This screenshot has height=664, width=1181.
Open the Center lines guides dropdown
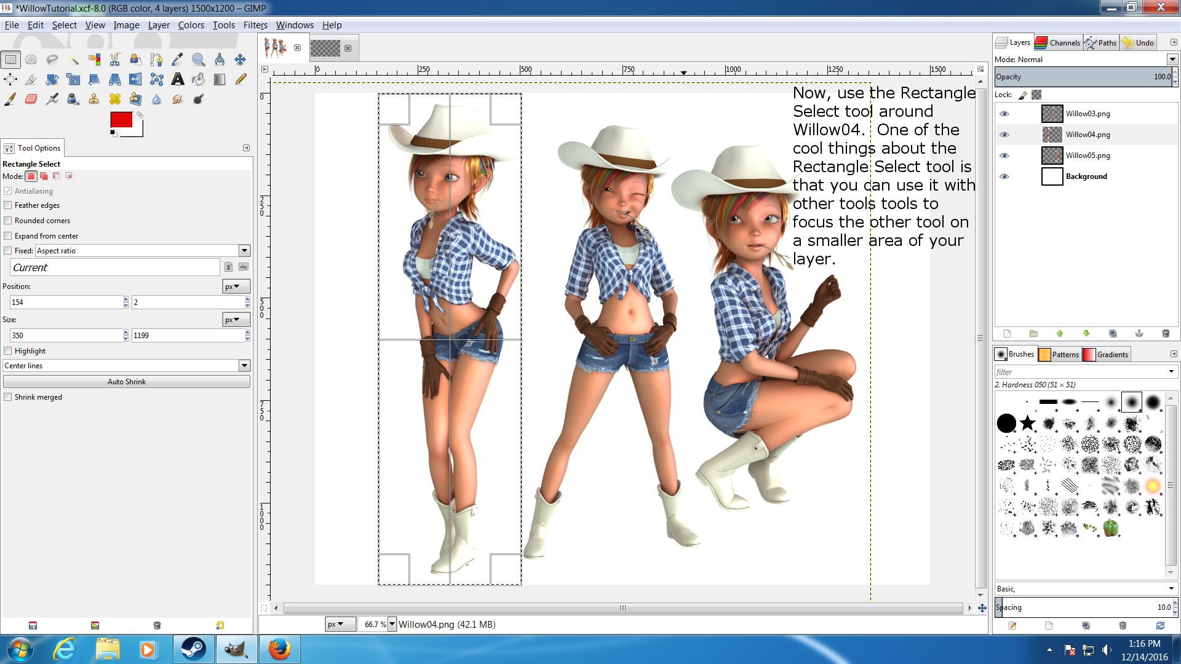244,366
